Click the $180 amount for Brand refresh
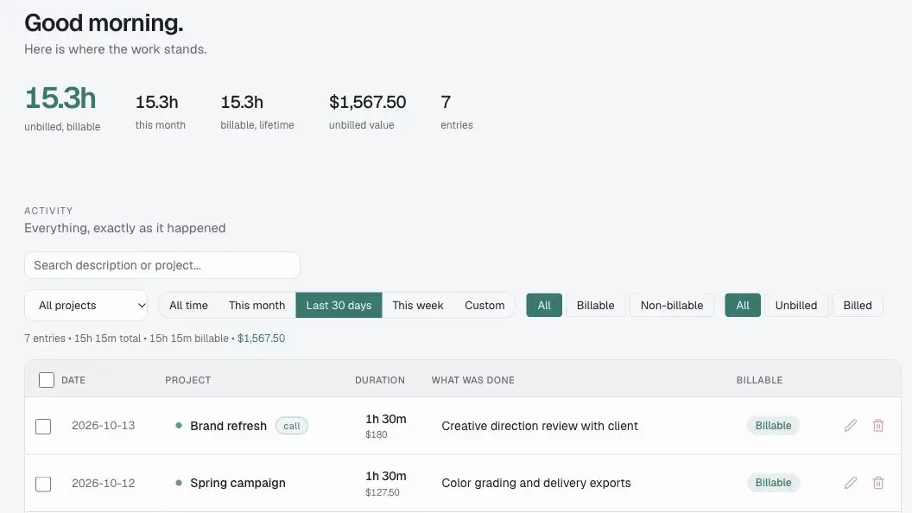This screenshot has width=912, height=513. click(x=377, y=434)
